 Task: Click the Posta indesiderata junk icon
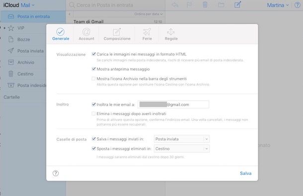click(11, 85)
